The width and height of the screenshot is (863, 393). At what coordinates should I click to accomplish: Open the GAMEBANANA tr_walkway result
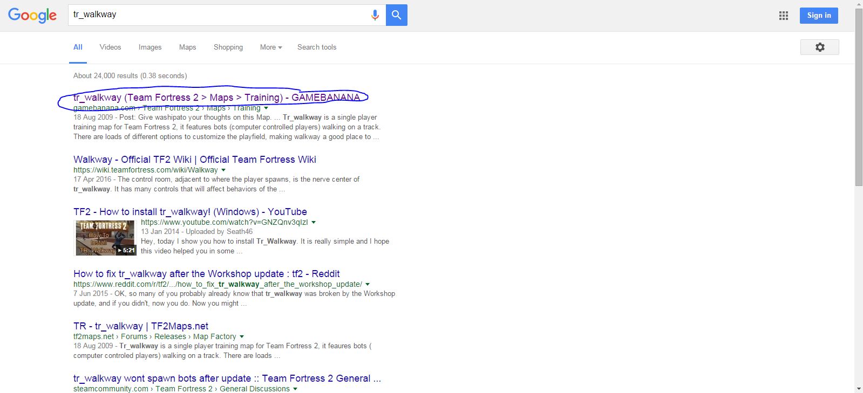click(216, 98)
